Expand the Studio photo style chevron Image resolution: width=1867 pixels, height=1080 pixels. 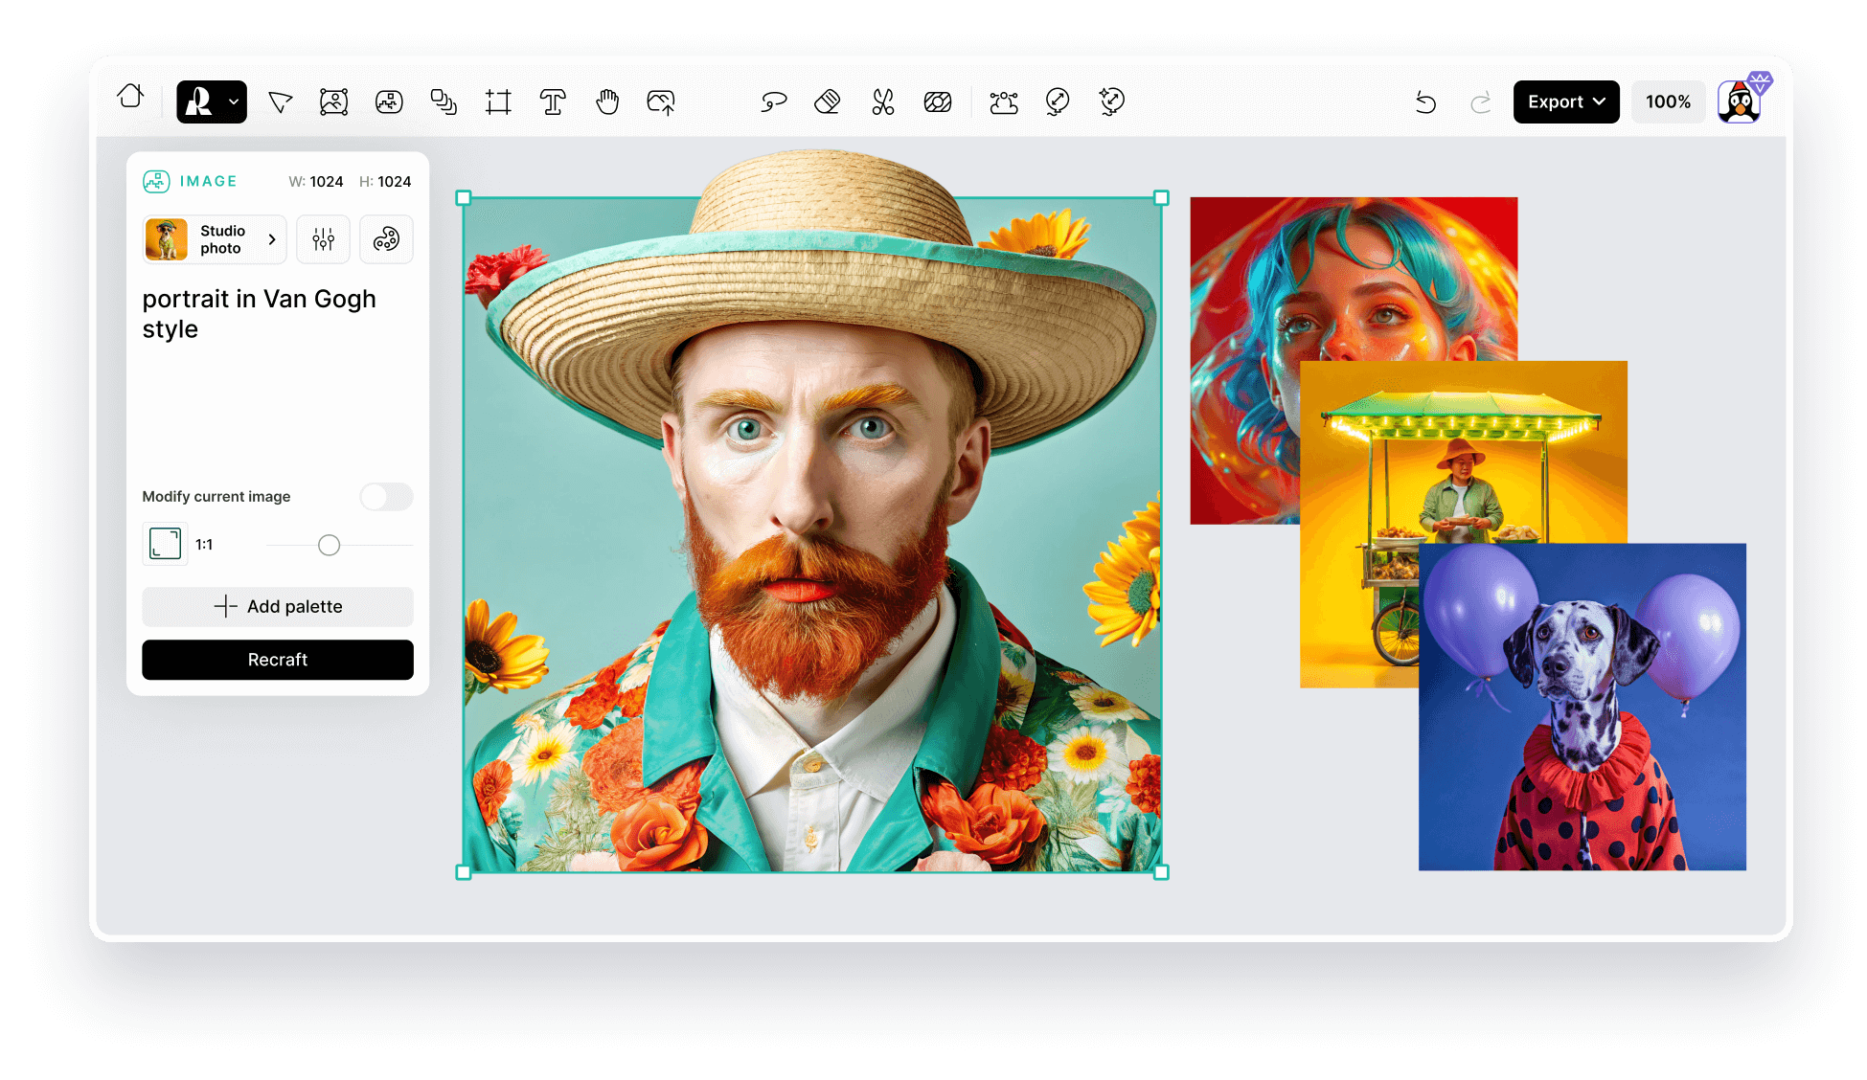[x=272, y=239]
